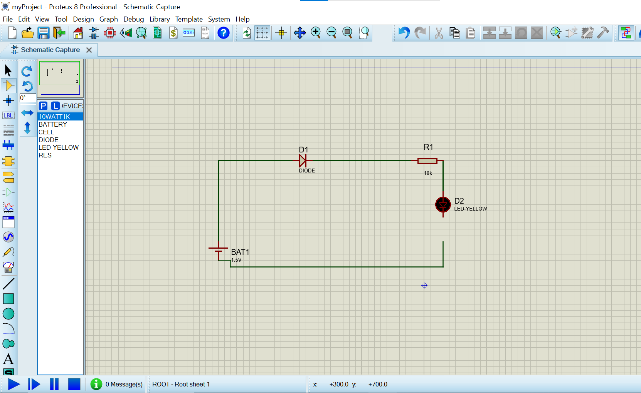Open the Debug menu
Image resolution: width=641 pixels, height=393 pixels.
pyautogui.click(x=133, y=19)
